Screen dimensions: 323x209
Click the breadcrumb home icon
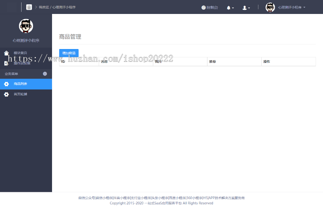[29, 7]
